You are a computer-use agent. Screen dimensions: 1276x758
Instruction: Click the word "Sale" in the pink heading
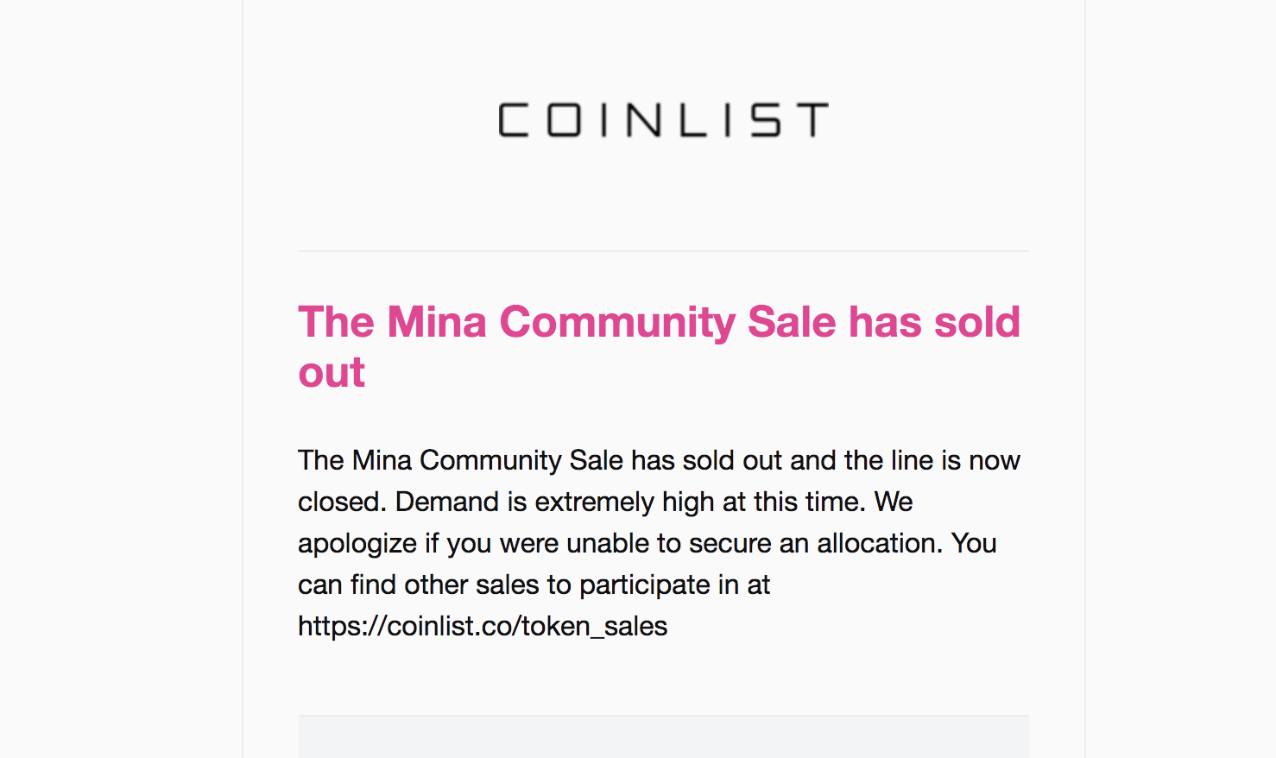coord(792,322)
